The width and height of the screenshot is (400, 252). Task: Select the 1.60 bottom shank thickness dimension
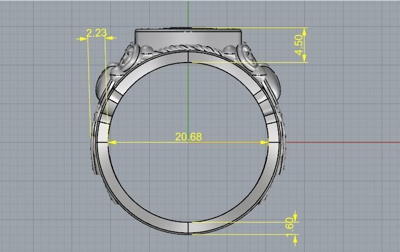click(290, 227)
